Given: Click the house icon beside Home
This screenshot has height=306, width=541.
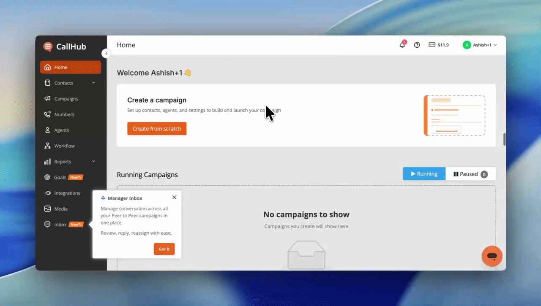Looking at the screenshot, I should click(x=47, y=67).
